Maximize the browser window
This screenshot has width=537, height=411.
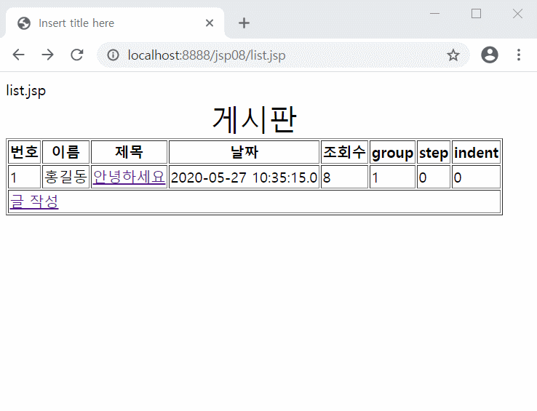click(x=476, y=14)
